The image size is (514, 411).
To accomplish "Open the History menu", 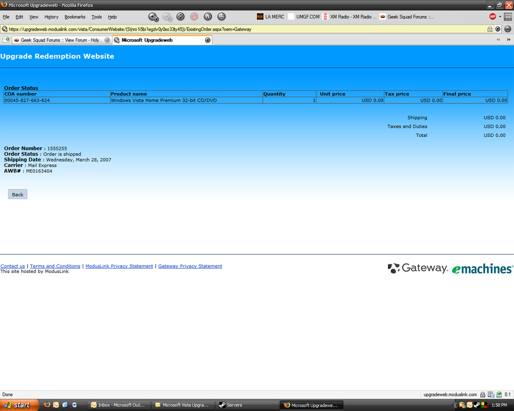I will (x=52, y=17).
